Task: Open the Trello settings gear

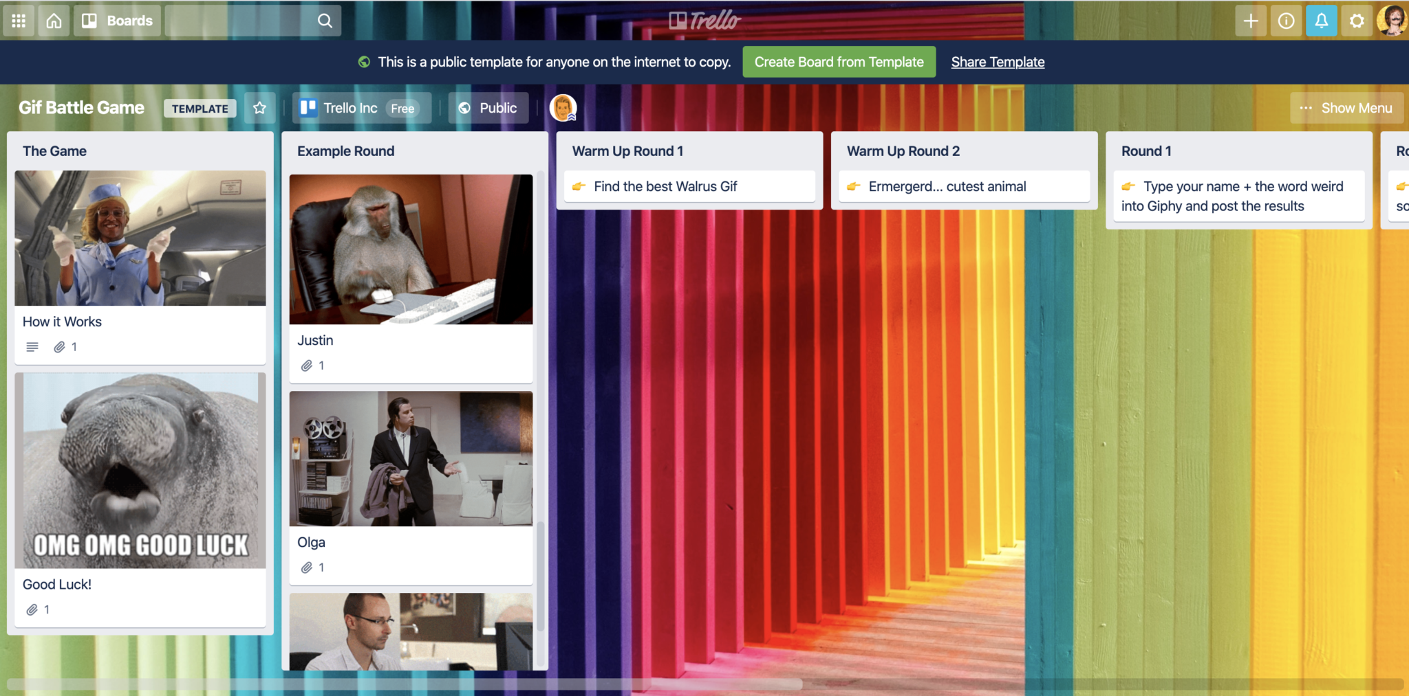Action: point(1356,20)
